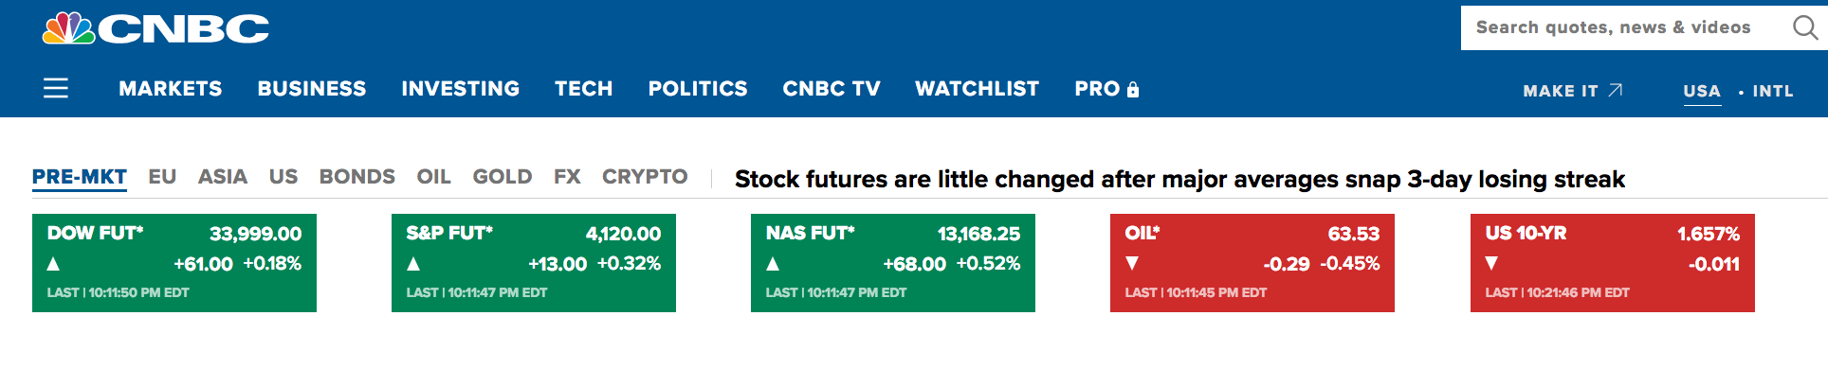Select the Bonds market tab

[x=356, y=177]
